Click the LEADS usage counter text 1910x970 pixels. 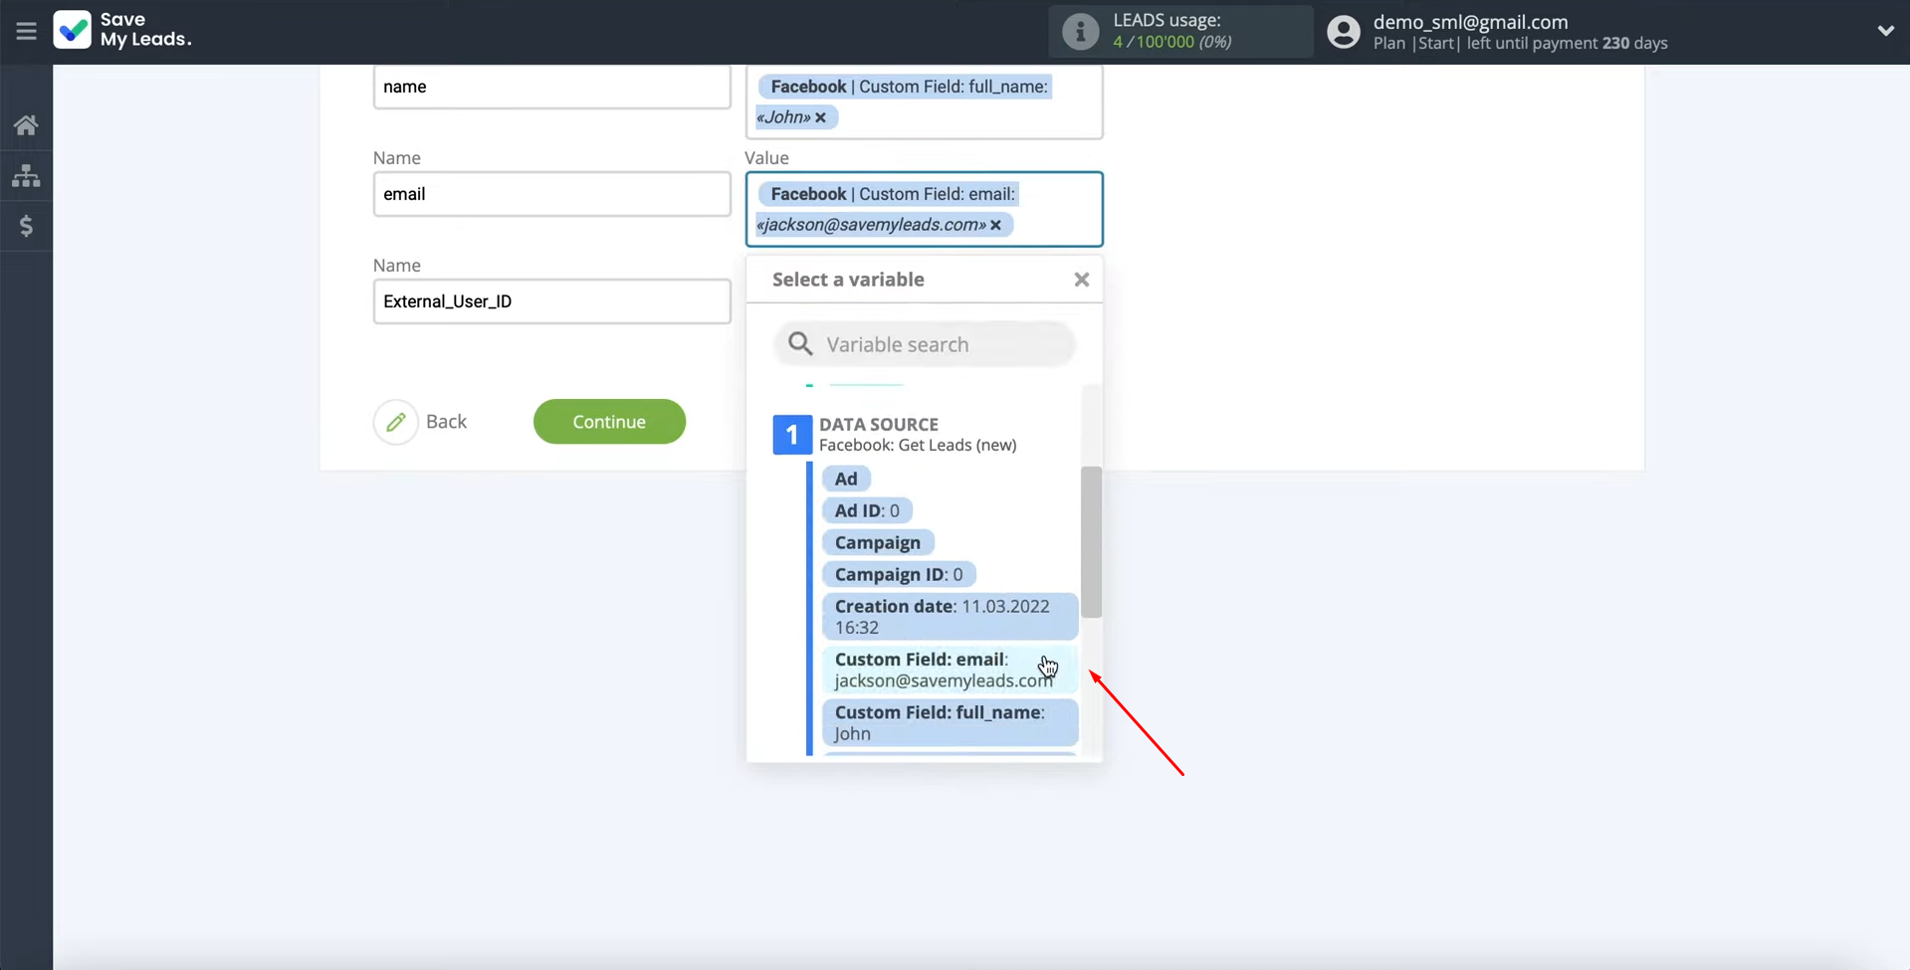coord(1172,42)
